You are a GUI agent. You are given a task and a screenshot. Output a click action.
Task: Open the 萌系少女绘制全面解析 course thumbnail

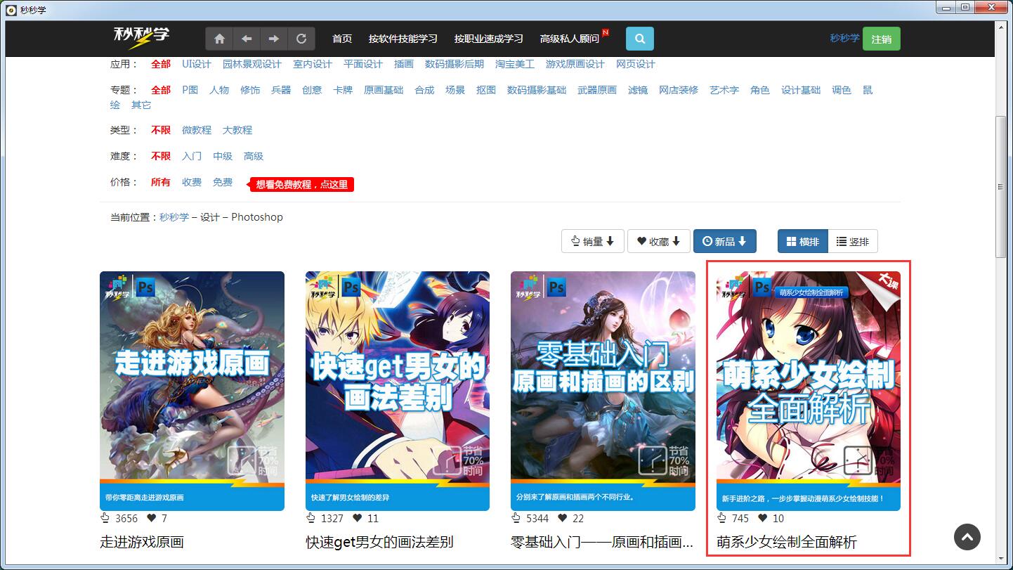point(809,391)
